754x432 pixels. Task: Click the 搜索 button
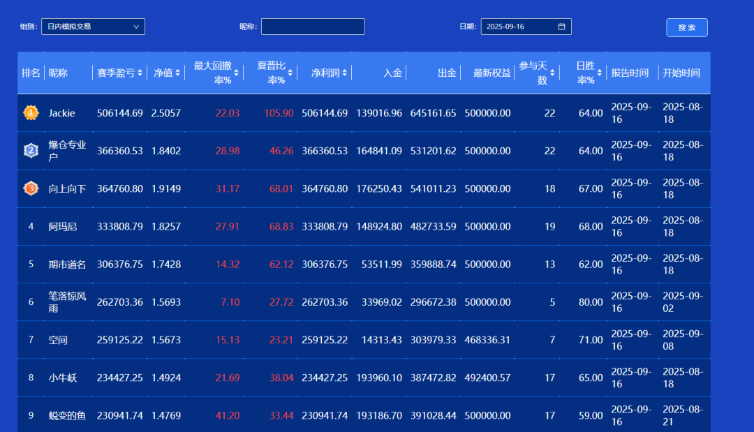(687, 27)
